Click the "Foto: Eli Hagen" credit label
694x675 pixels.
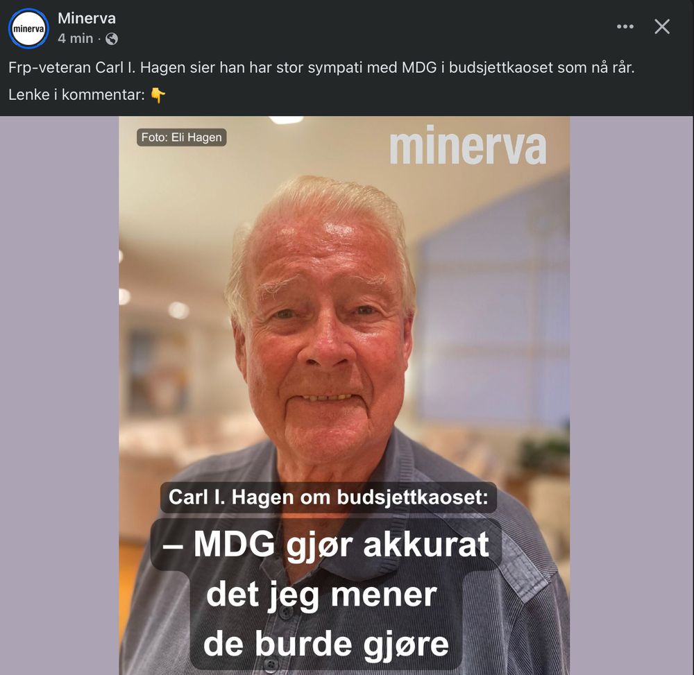click(181, 137)
